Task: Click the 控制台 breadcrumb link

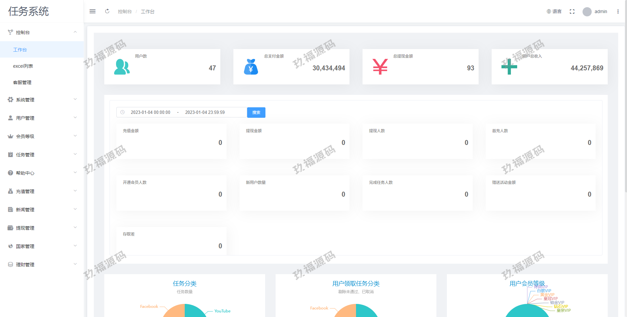Action: (x=125, y=11)
